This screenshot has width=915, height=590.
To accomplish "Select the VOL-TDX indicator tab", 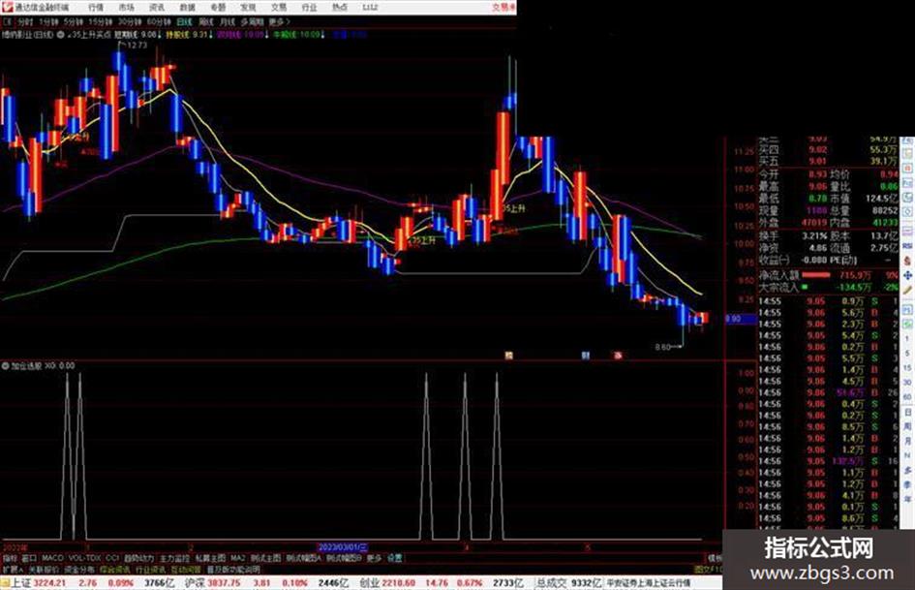I will [x=84, y=559].
